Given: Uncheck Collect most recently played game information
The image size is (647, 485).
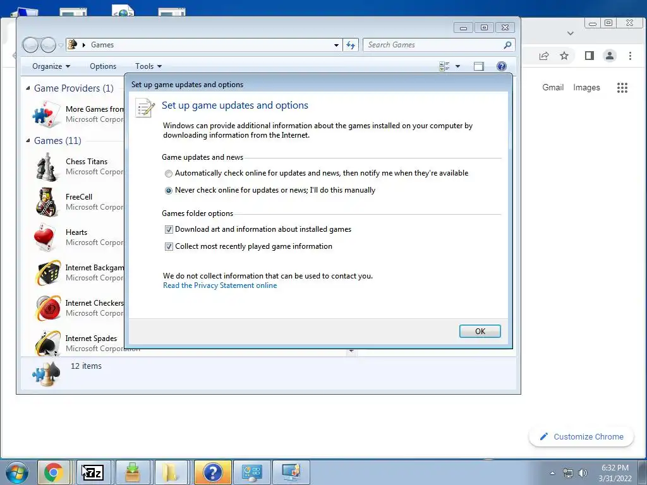Looking at the screenshot, I should coord(169,247).
